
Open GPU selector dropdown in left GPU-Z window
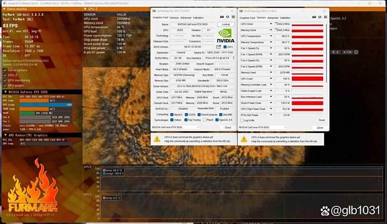click(x=176, y=127)
